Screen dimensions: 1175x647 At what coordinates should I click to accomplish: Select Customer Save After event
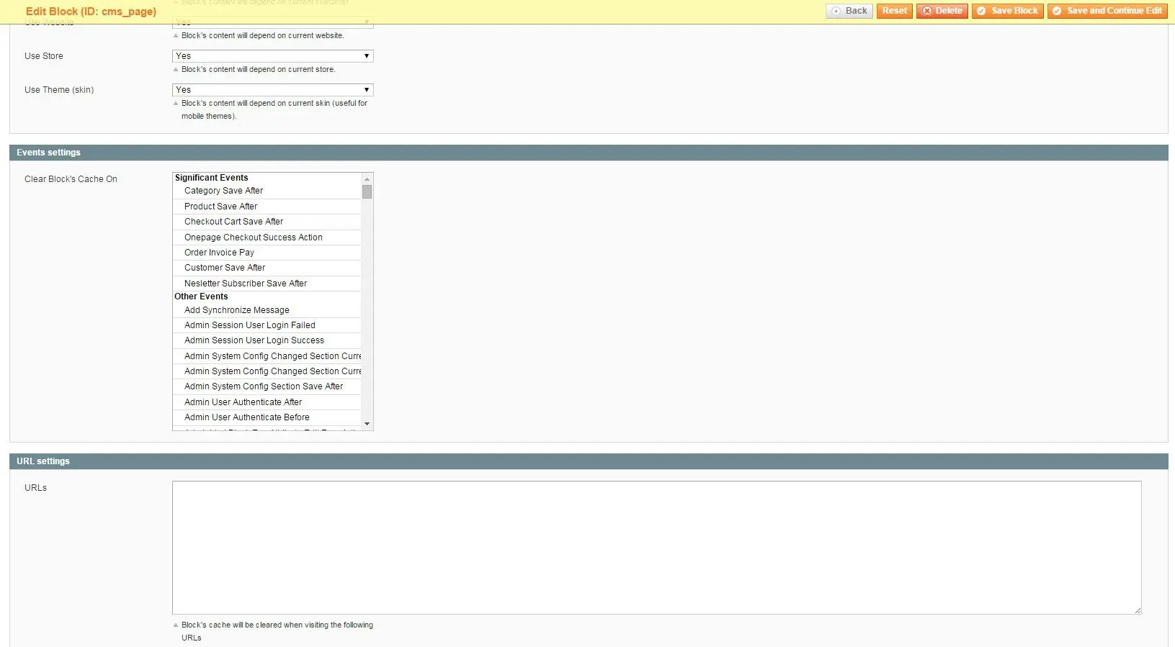point(224,268)
